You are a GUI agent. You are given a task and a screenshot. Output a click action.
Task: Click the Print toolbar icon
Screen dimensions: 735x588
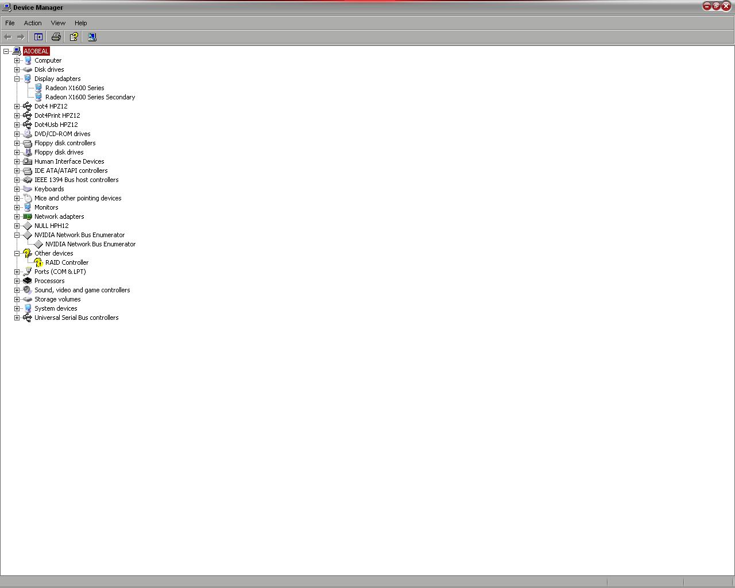click(x=56, y=37)
